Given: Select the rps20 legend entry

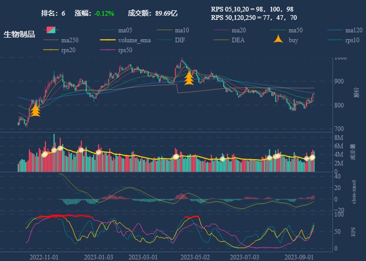Looking at the screenshot, I should [69, 50].
